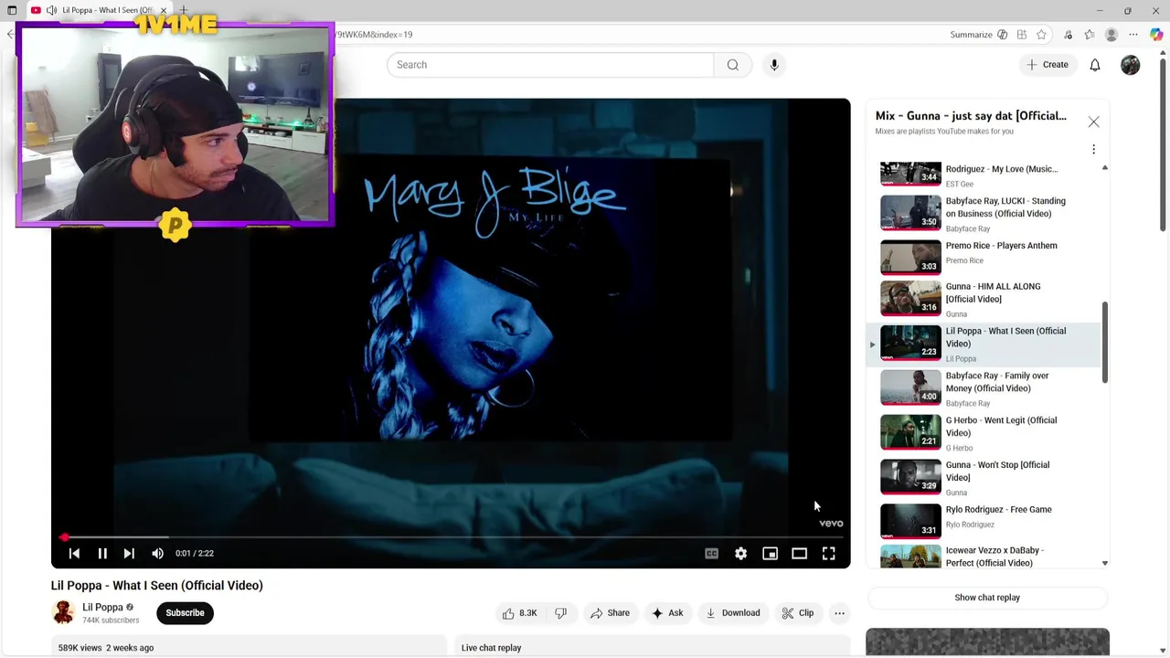Viewport: 1170px width, 658px height.
Task: Open Lil Poppa channel name link
Action: pyautogui.click(x=102, y=607)
